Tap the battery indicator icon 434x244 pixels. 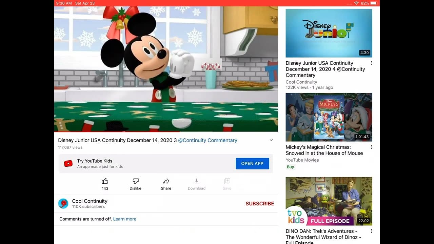click(x=374, y=3)
